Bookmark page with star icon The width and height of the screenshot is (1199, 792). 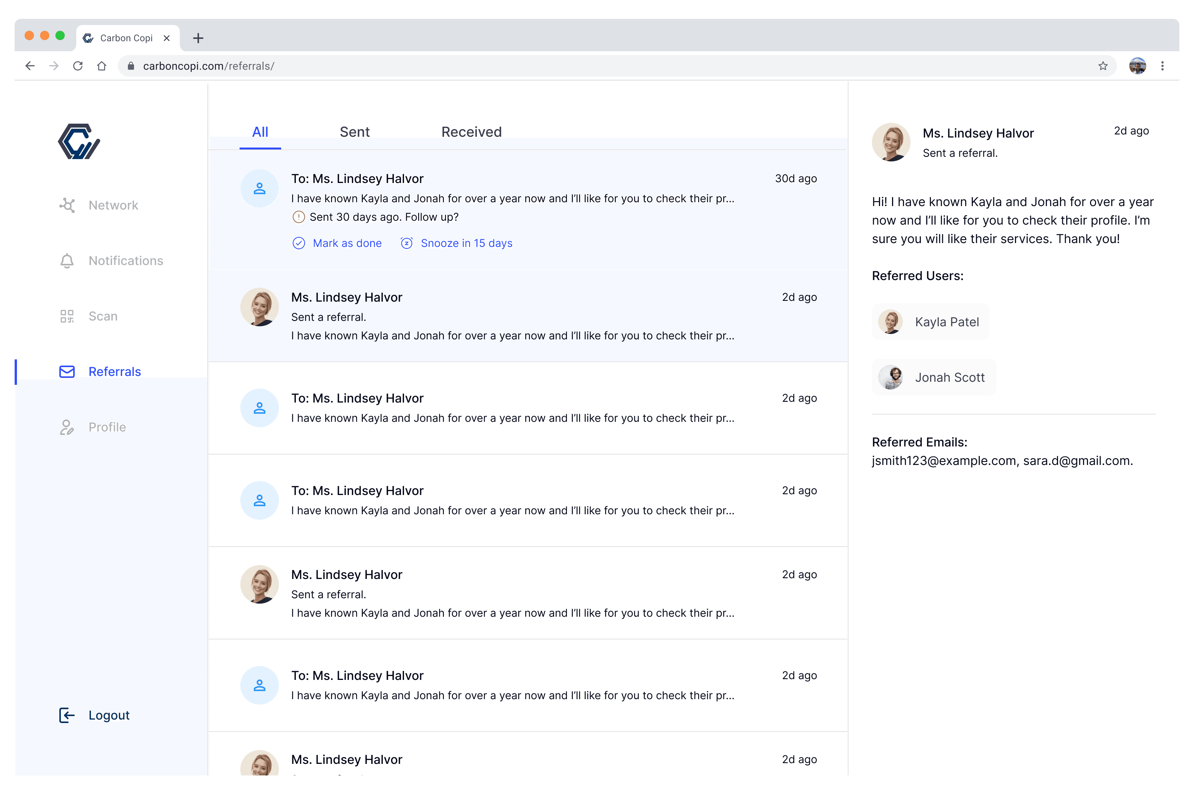pyautogui.click(x=1103, y=66)
